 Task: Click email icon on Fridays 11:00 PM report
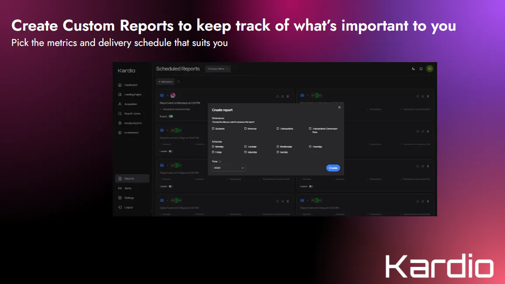point(162,130)
